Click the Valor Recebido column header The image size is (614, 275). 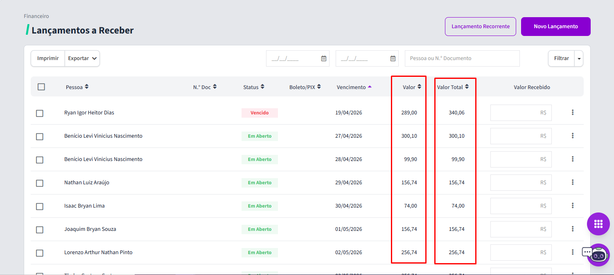(x=532, y=87)
